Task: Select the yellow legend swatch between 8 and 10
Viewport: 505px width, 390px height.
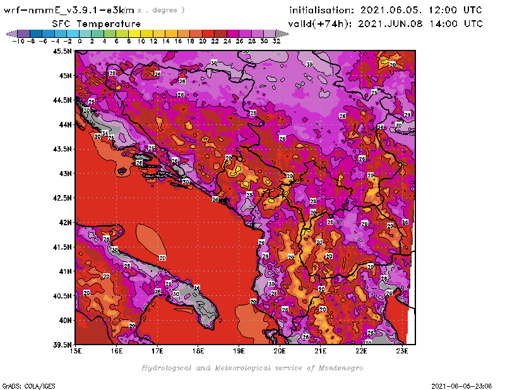Action: point(134,33)
